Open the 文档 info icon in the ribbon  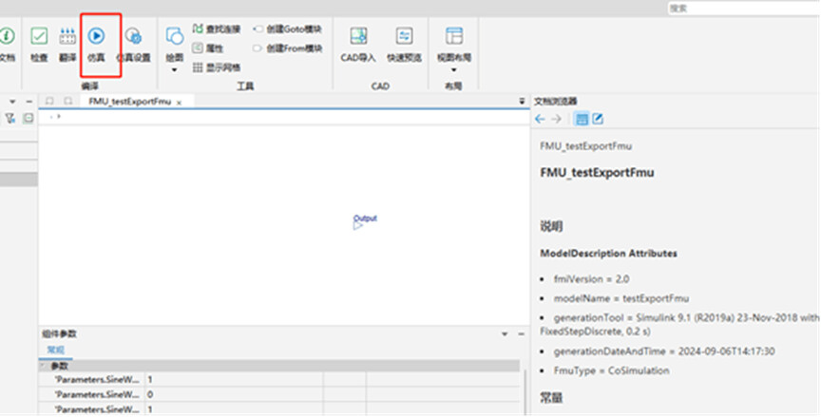point(7,35)
